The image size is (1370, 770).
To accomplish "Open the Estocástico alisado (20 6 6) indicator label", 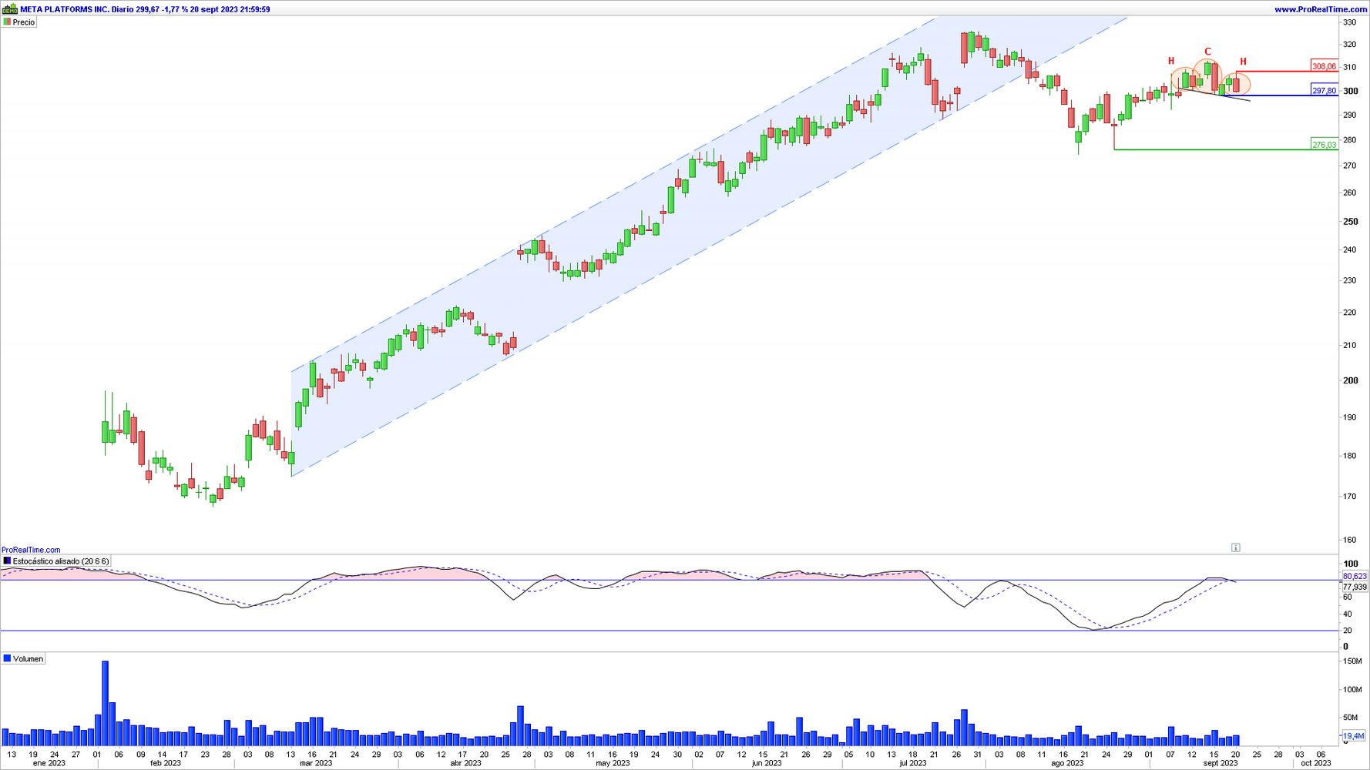I will pos(56,561).
